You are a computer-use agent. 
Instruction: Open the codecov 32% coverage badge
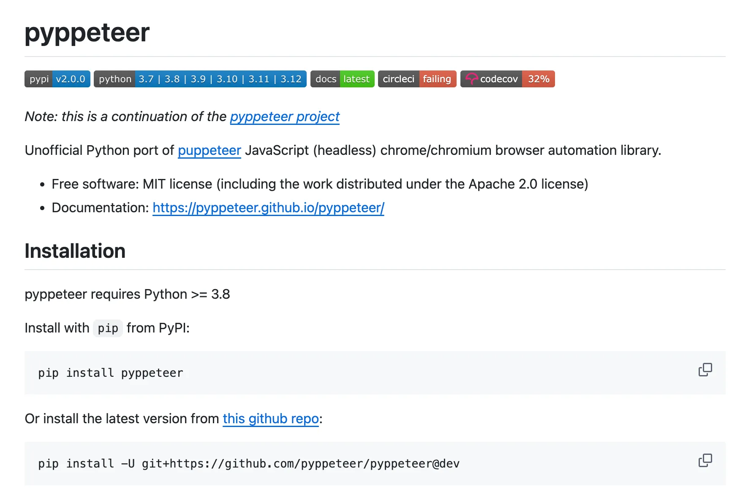point(507,78)
